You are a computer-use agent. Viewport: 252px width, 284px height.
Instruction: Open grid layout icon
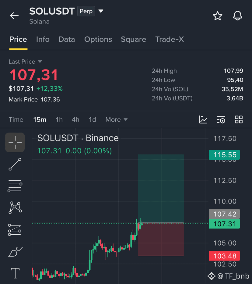239,119
